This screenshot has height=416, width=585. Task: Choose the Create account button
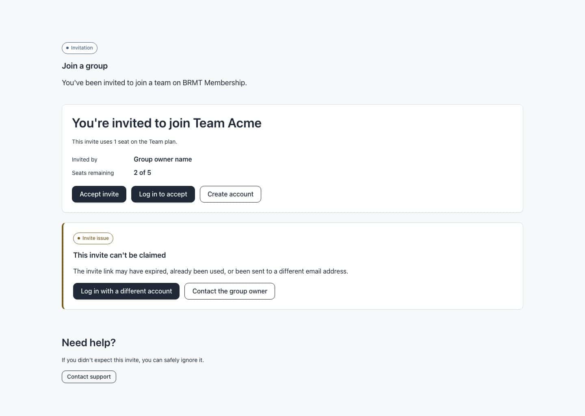click(x=230, y=194)
